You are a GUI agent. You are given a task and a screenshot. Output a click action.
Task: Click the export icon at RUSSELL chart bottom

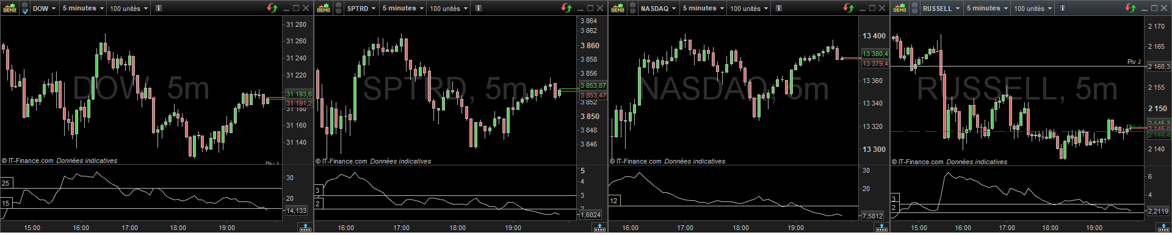point(1163,228)
